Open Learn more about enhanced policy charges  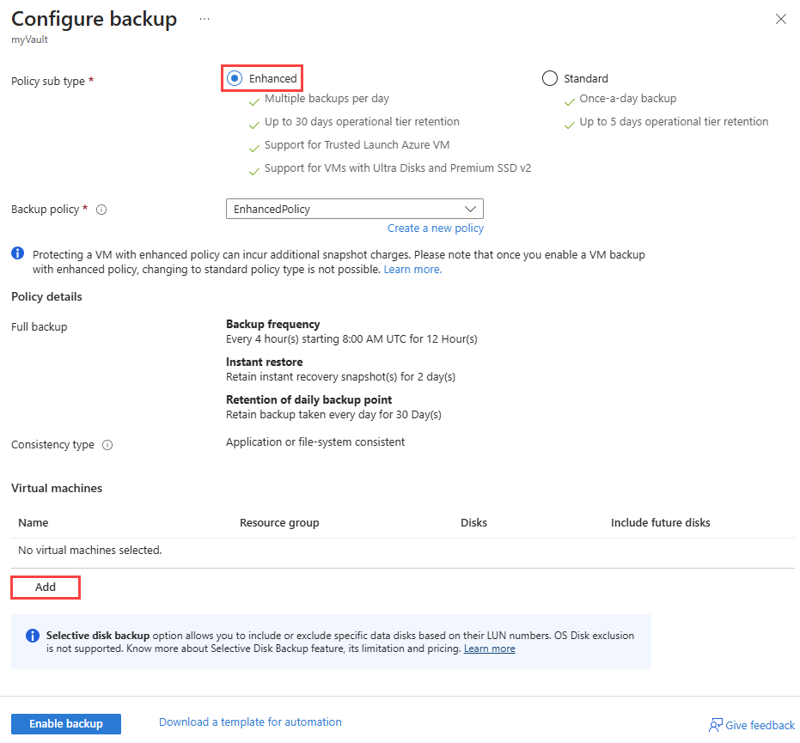(x=412, y=270)
